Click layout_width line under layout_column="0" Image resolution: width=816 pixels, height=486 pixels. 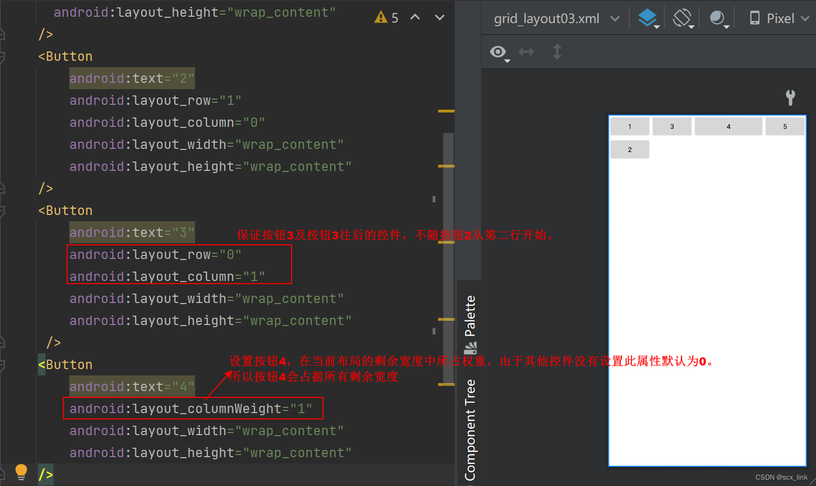(x=207, y=144)
